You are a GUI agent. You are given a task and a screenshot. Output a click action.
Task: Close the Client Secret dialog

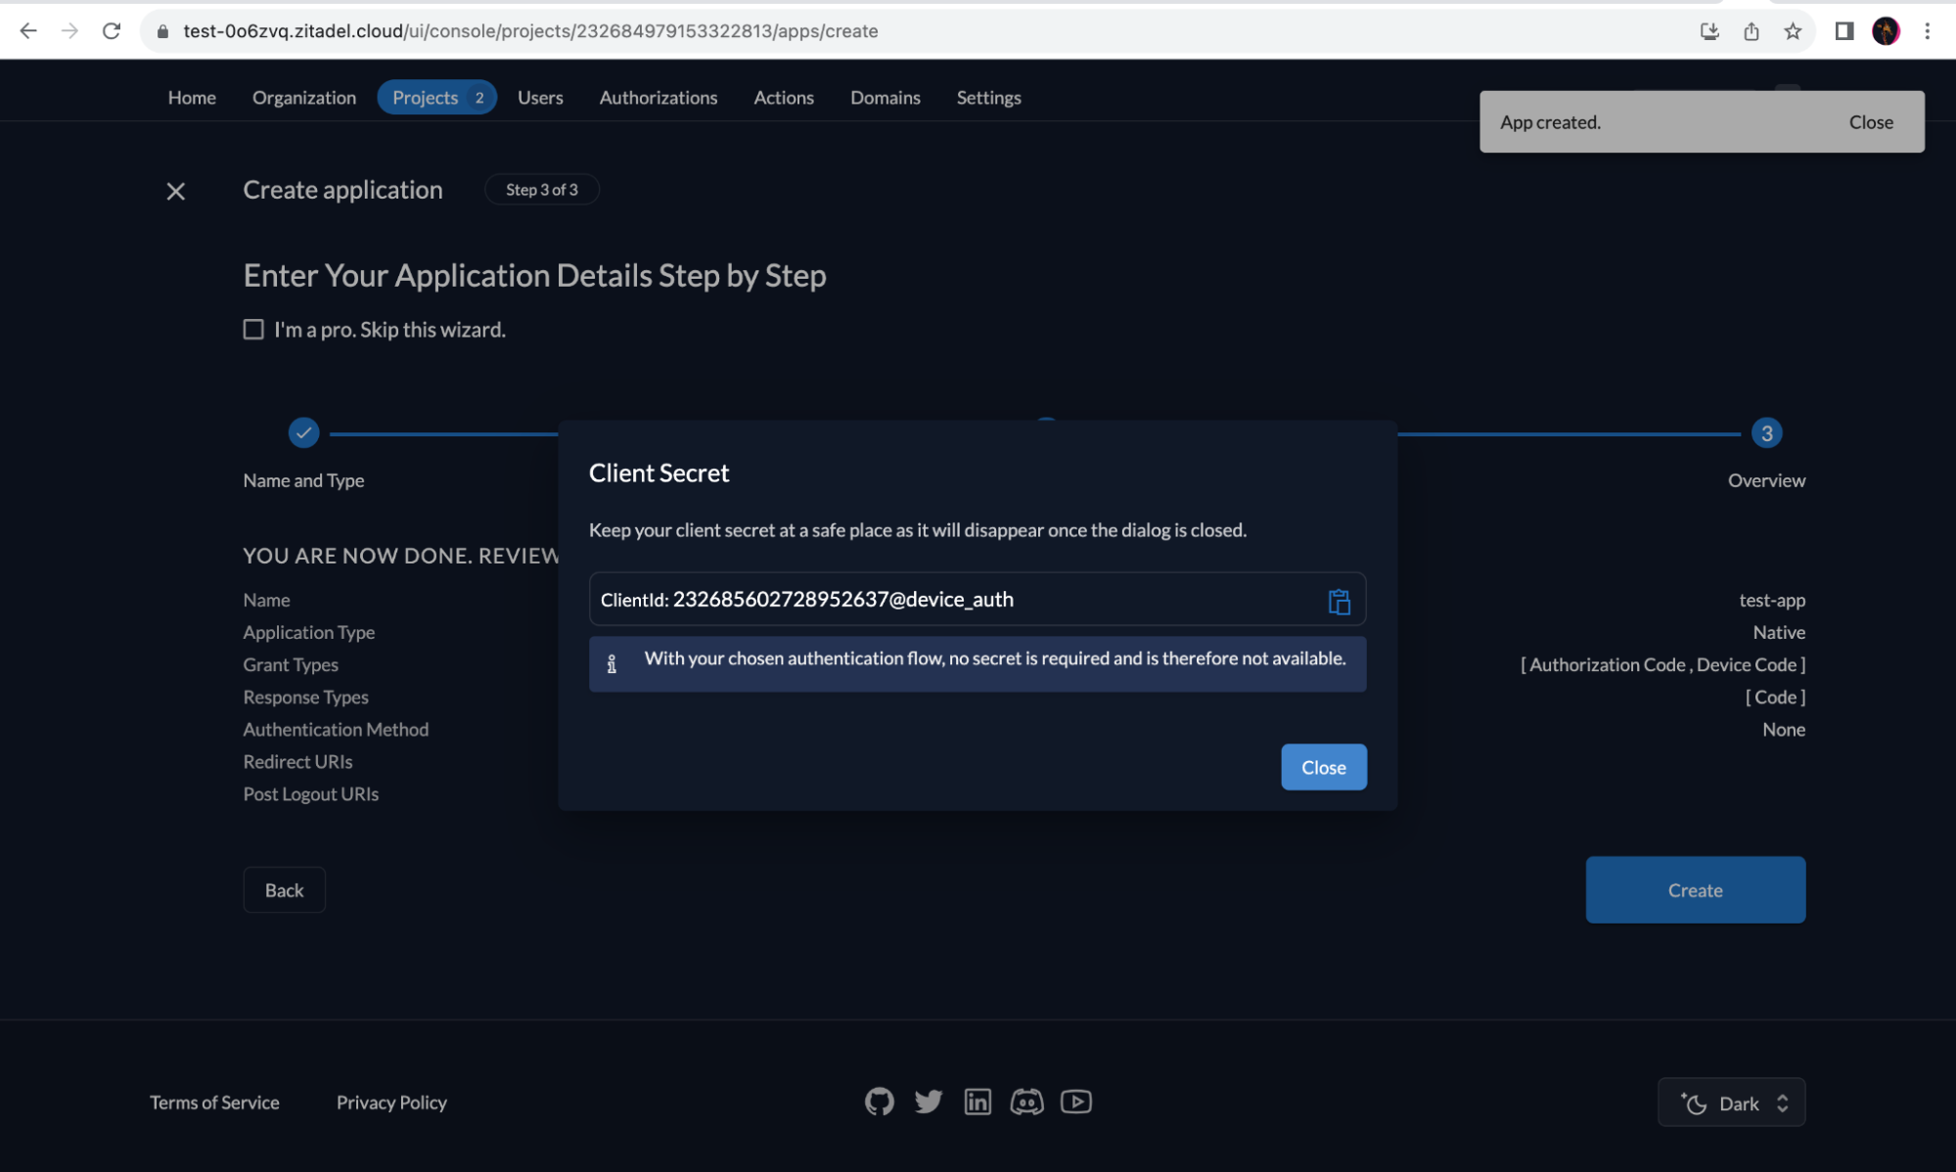coord(1323,768)
